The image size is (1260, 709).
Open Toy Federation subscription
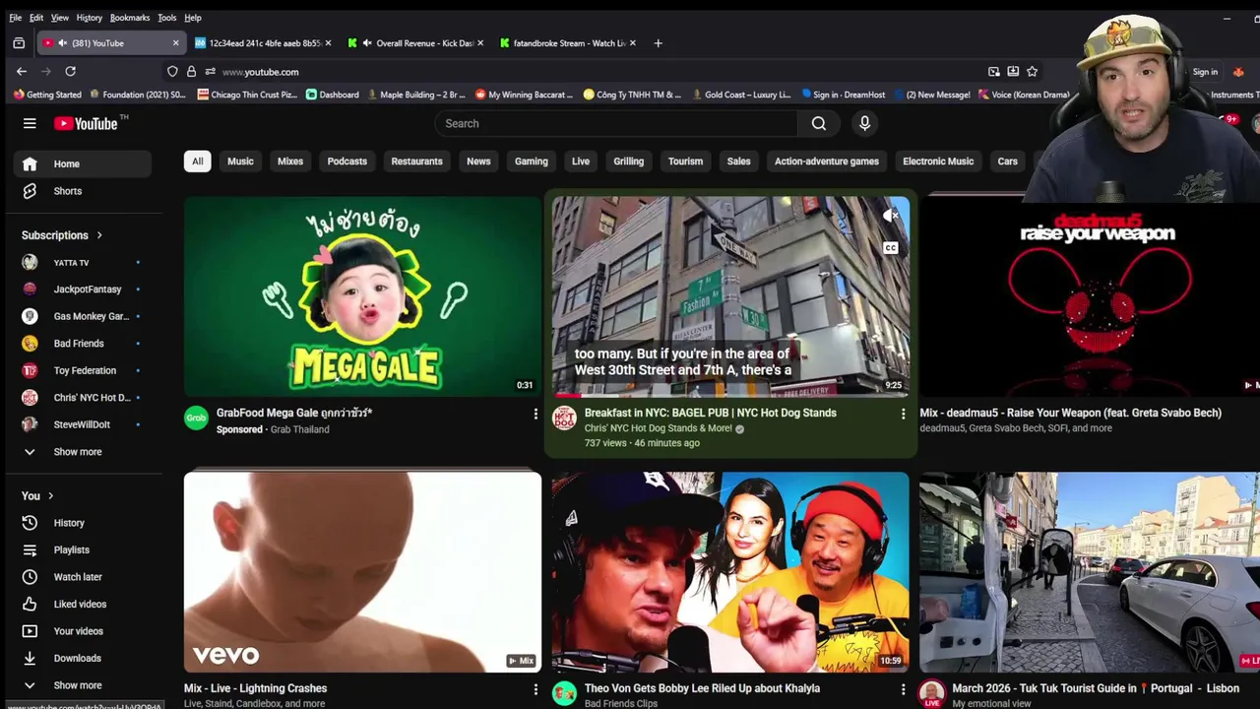coord(83,370)
